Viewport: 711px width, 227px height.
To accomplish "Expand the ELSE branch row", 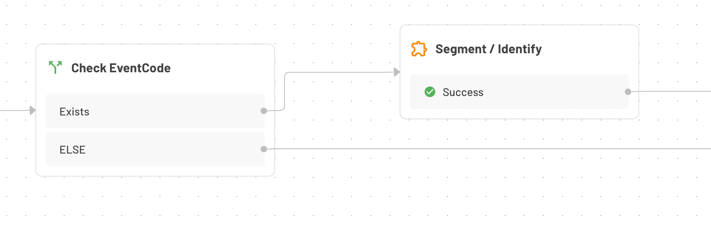I will [x=155, y=149].
